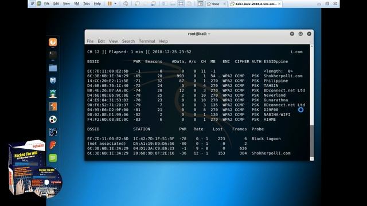Expand the power options dropdown arrow

tap(115, 3)
